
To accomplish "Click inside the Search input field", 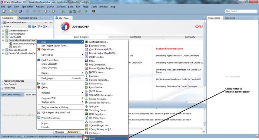I will pos(243,11).
